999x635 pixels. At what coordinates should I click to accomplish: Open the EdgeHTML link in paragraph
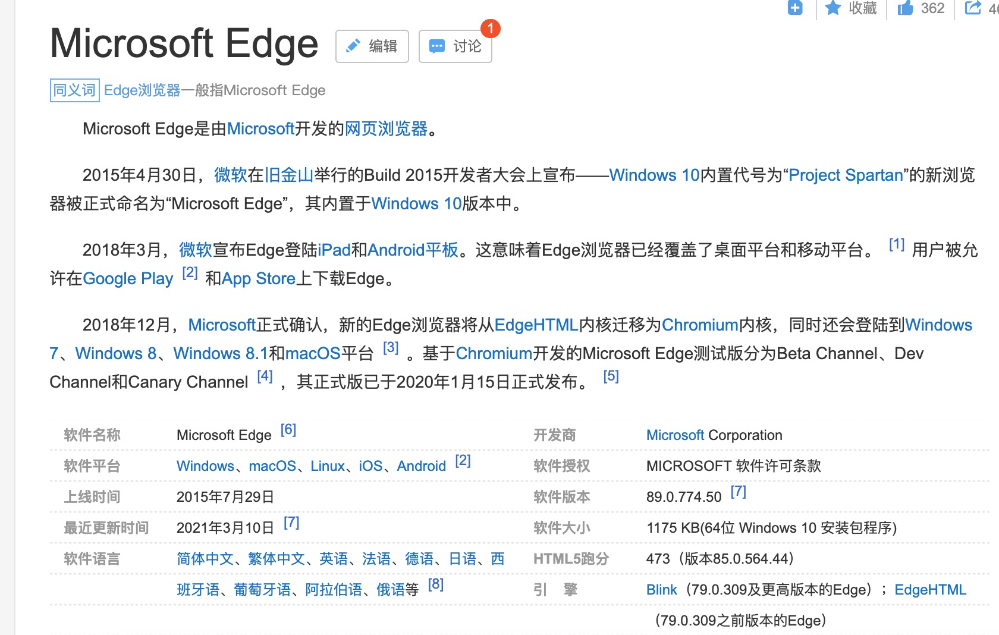[x=536, y=325]
